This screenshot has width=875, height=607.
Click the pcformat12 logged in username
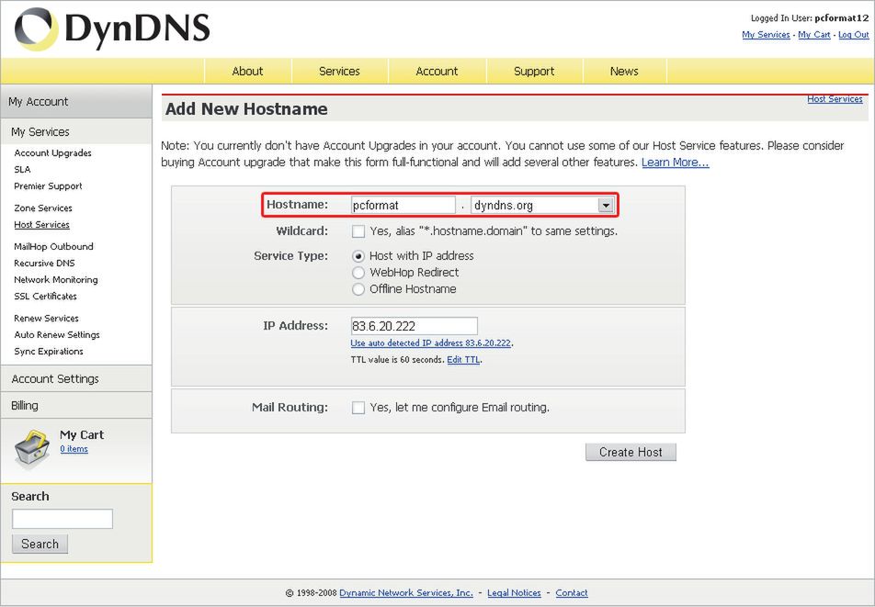pyautogui.click(x=842, y=18)
